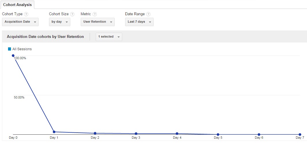Click the Day 7 data point

300,134
